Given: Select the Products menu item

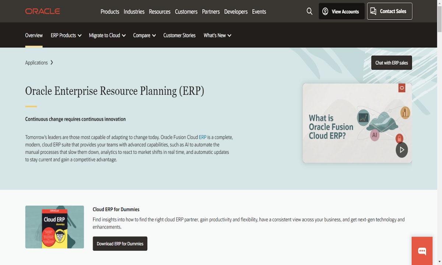Looking at the screenshot, I should coord(110,11).
